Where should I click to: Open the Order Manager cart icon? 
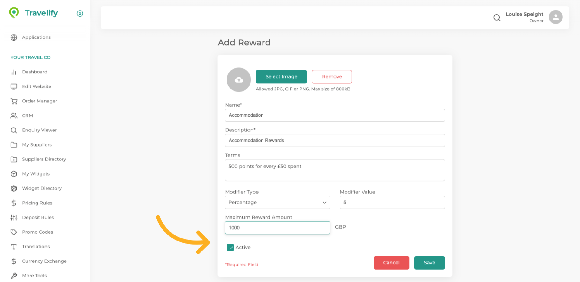tap(14, 101)
